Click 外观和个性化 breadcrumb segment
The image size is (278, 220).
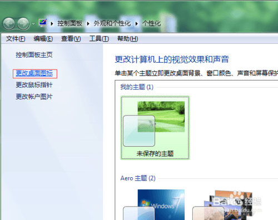[x=112, y=23]
